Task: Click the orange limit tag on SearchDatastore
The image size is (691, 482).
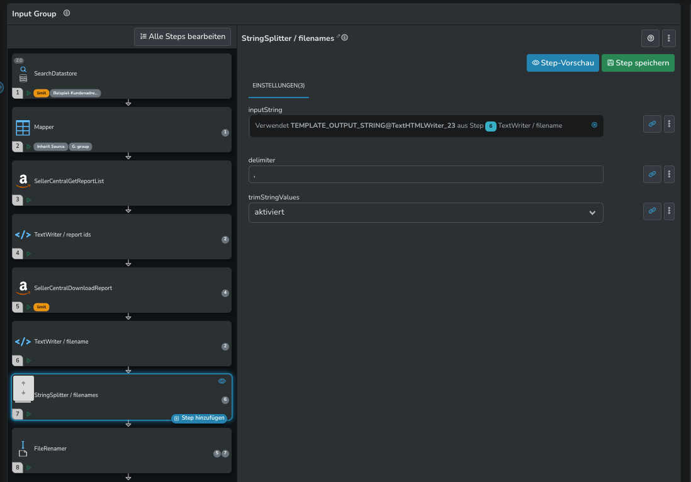Action: [x=42, y=93]
